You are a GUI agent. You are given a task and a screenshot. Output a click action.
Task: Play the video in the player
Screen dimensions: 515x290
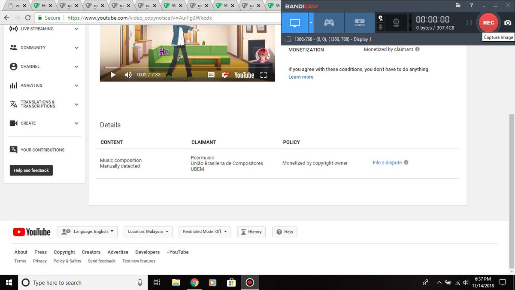(x=113, y=75)
